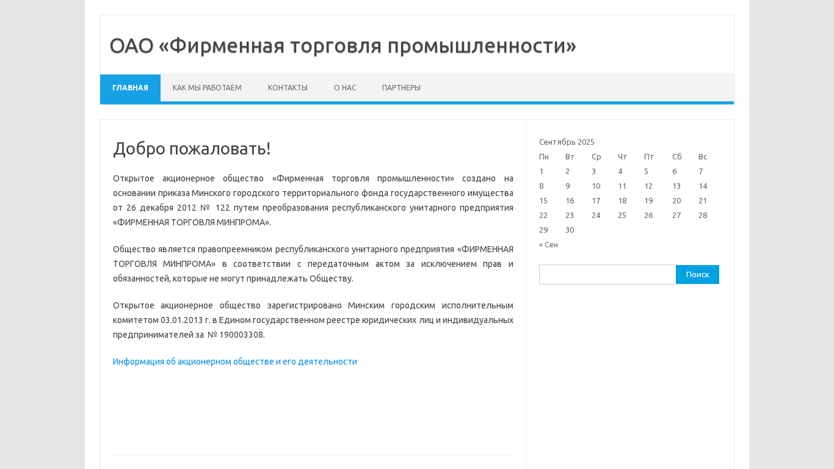
Task: Click the paragraph starting Общество является правопреемником
Action: point(313,264)
